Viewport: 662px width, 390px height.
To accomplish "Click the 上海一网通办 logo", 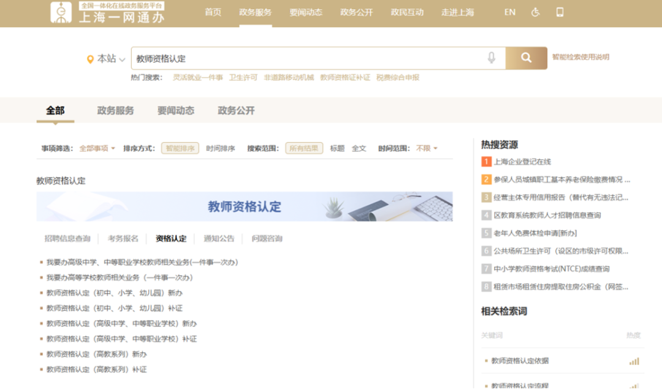I will tap(108, 13).
